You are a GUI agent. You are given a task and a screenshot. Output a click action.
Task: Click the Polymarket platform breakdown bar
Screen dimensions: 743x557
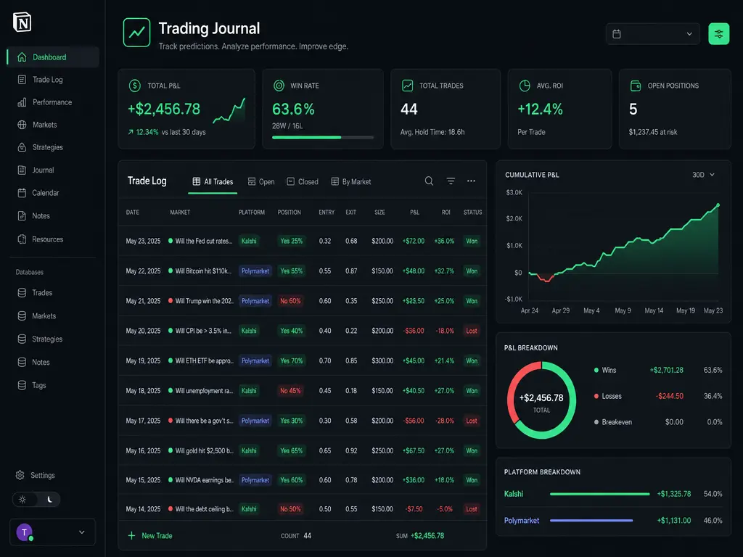point(591,521)
